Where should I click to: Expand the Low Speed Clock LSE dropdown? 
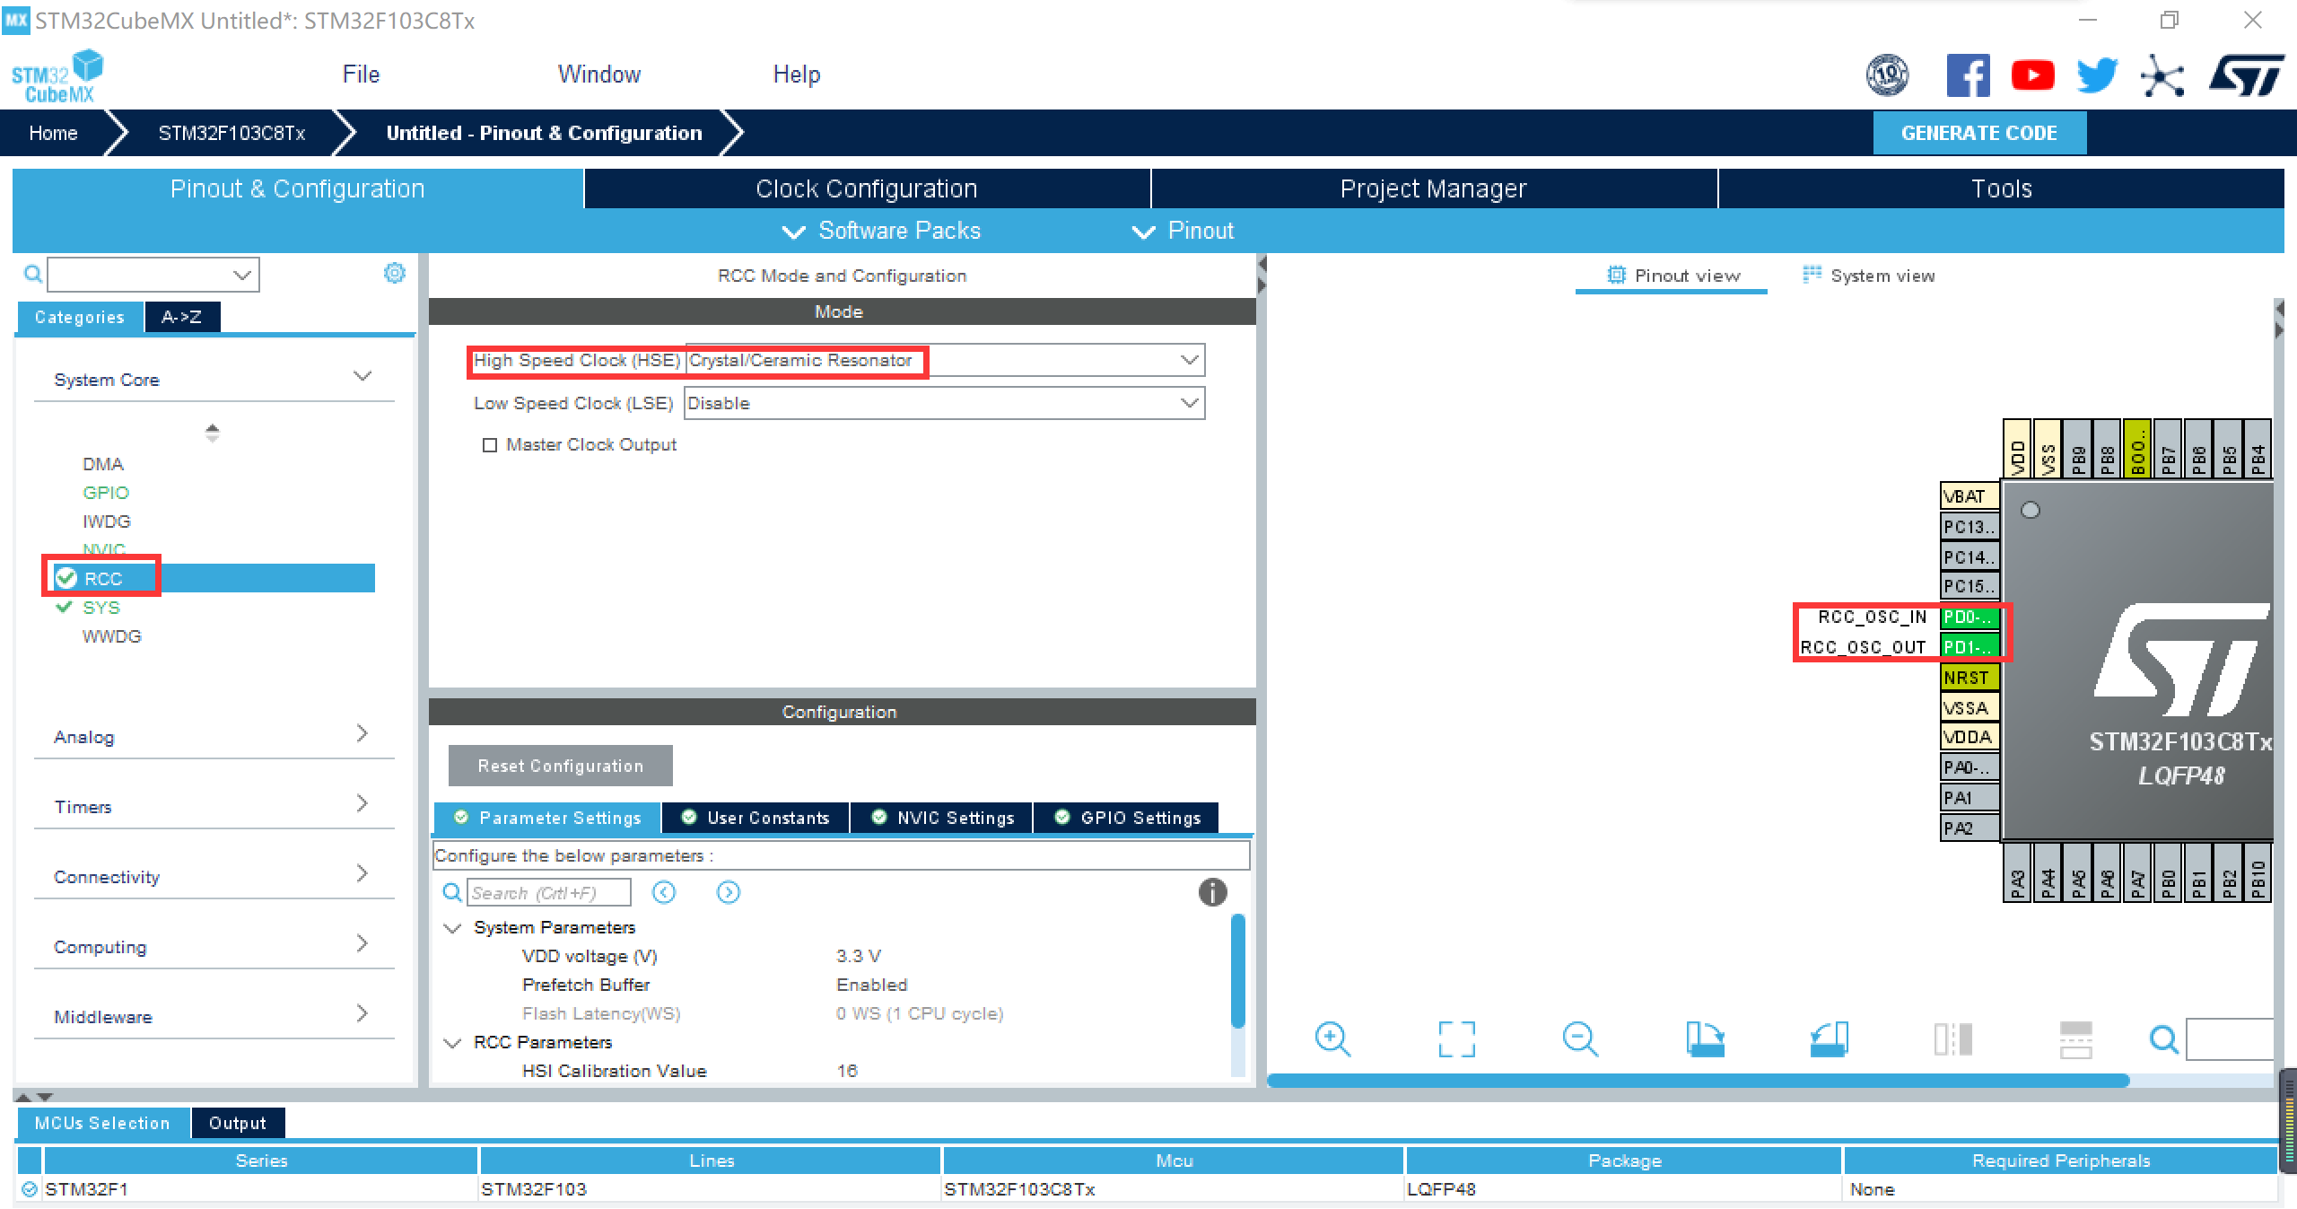click(1190, 402)
